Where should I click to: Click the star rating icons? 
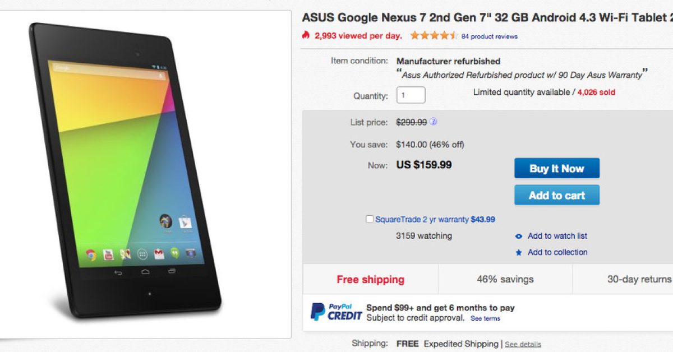pyautogui.click(x=434, y=36)
